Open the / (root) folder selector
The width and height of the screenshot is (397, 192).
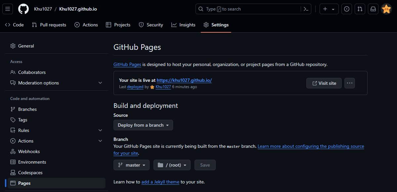[x=172, y=165]
